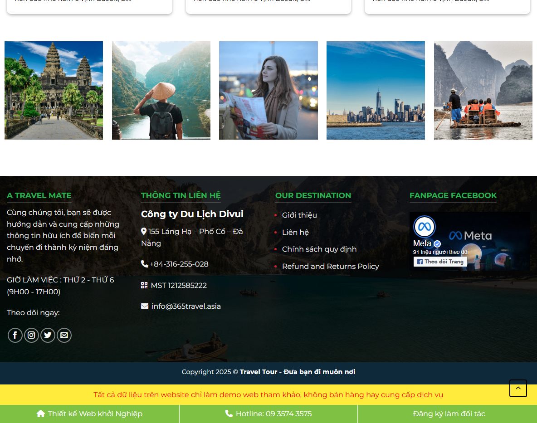The image size is (537, 423).
Task: Call Hotline: 09 3574 3575
Action: click(268, 413)
